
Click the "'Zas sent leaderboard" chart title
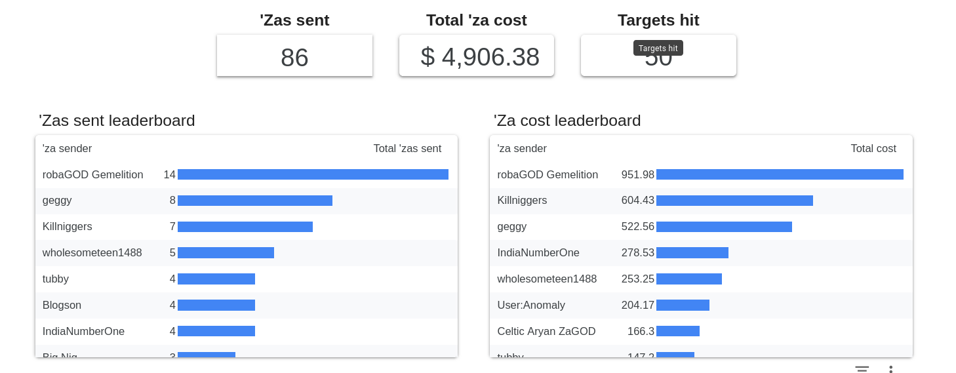[x=117, y=121]
